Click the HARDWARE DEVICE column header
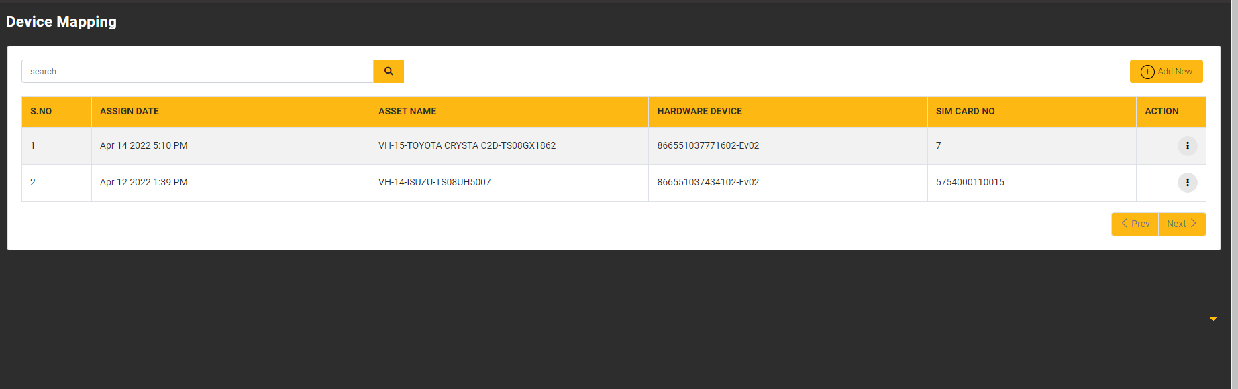This screenshot has width=1238, height=389. pos(699,112)
